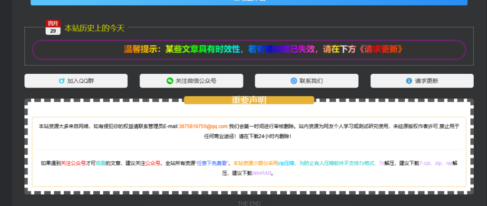Screen dimensions: 487x206
Task: Click the info icon by 请求更新
Action: pos(409,81)
